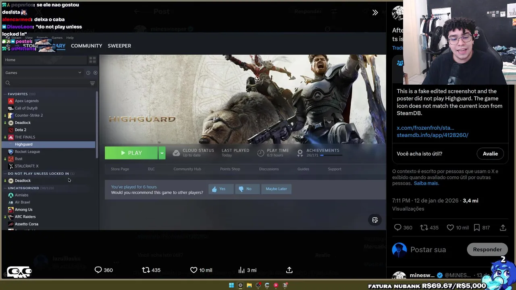Click the ready-to-play filter icon
Viewport: 516px width, 290px height.
[95, 73]
